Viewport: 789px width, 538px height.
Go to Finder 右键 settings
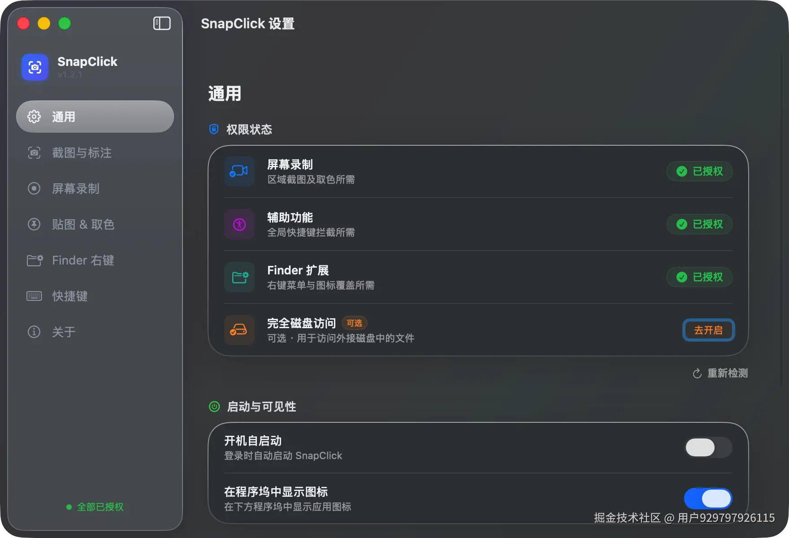pyautogui.click(x=95, y=260)
